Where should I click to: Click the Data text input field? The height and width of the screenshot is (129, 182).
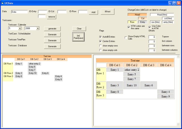tap(19, 12)
